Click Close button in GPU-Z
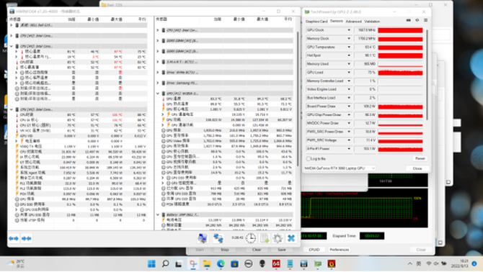This screenshot has width=483, height=272. [x=417, y=168]
